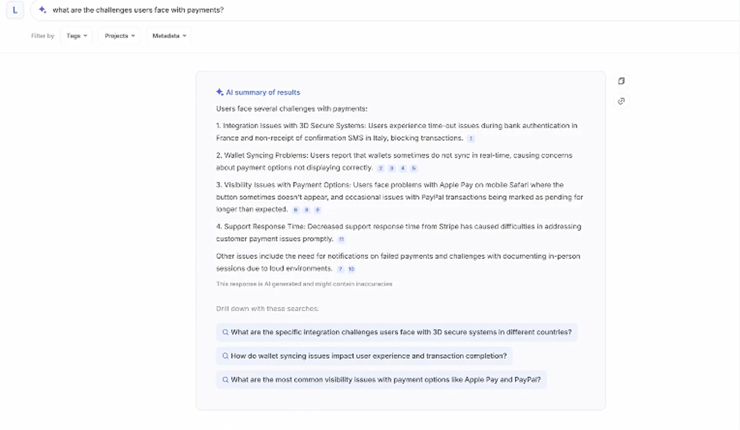Click citation 2 after wallet syncing problems
This screenshot has width=740, height=430.
[x=380, y=168]
